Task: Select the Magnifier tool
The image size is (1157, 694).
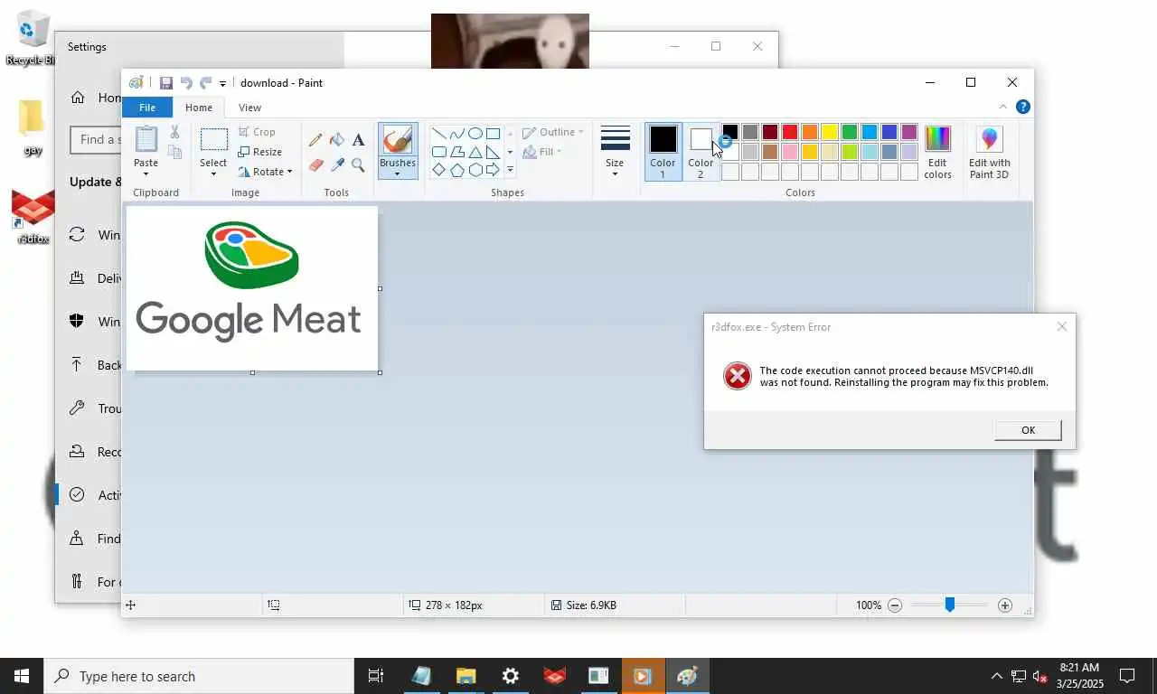Action: point(359,165)
